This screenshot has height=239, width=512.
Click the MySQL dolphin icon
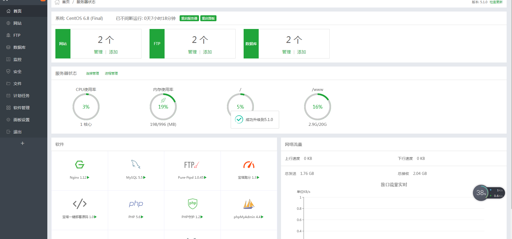point(136,164)
